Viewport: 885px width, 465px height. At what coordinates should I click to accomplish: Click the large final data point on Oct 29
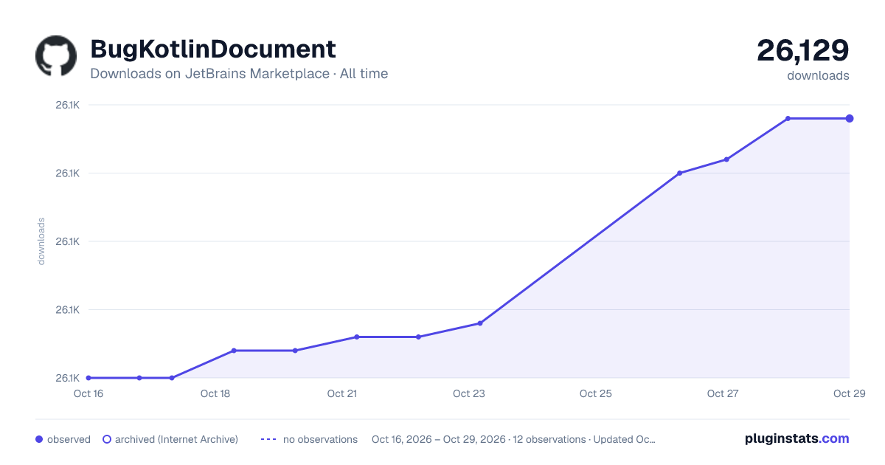coord(850,118)
